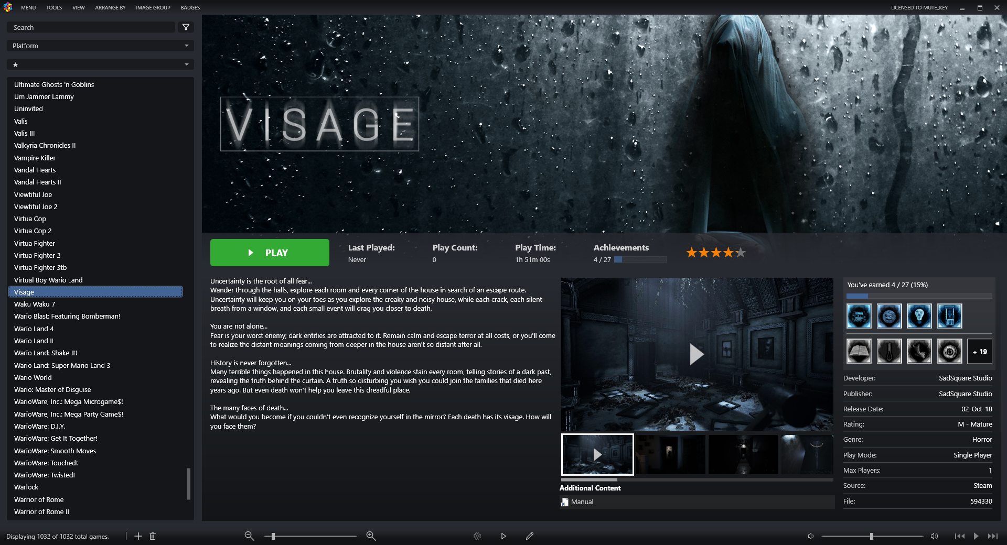
Task: Select the first video thumbnail
Action: pos(597,454)
